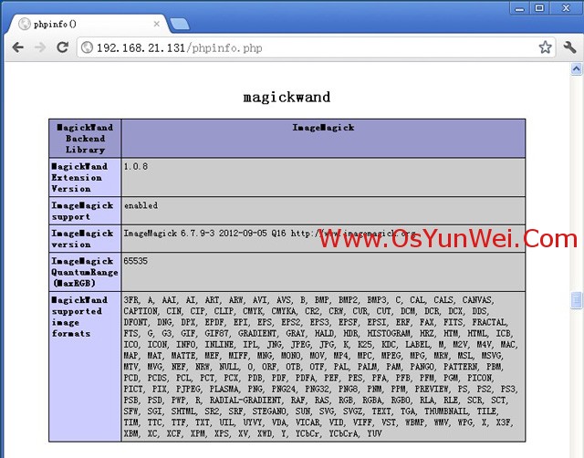Reload the phpinfo page

coord(62,47)
